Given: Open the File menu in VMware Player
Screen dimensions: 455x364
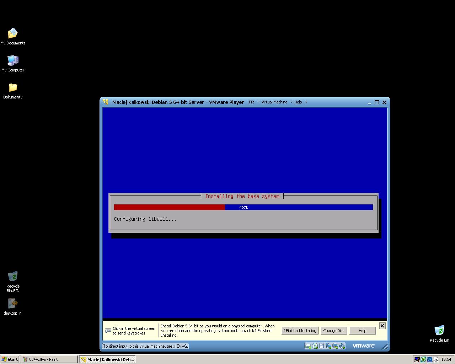Looking at the screenshot, I should coord(252,102).
